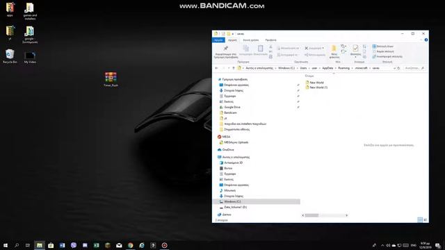Go up one folder level arrow
The image size is (445, 250).
click(x=234, y=68)
